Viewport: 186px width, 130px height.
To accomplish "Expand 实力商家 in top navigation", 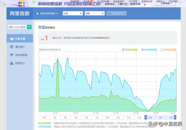I will 134,1.
